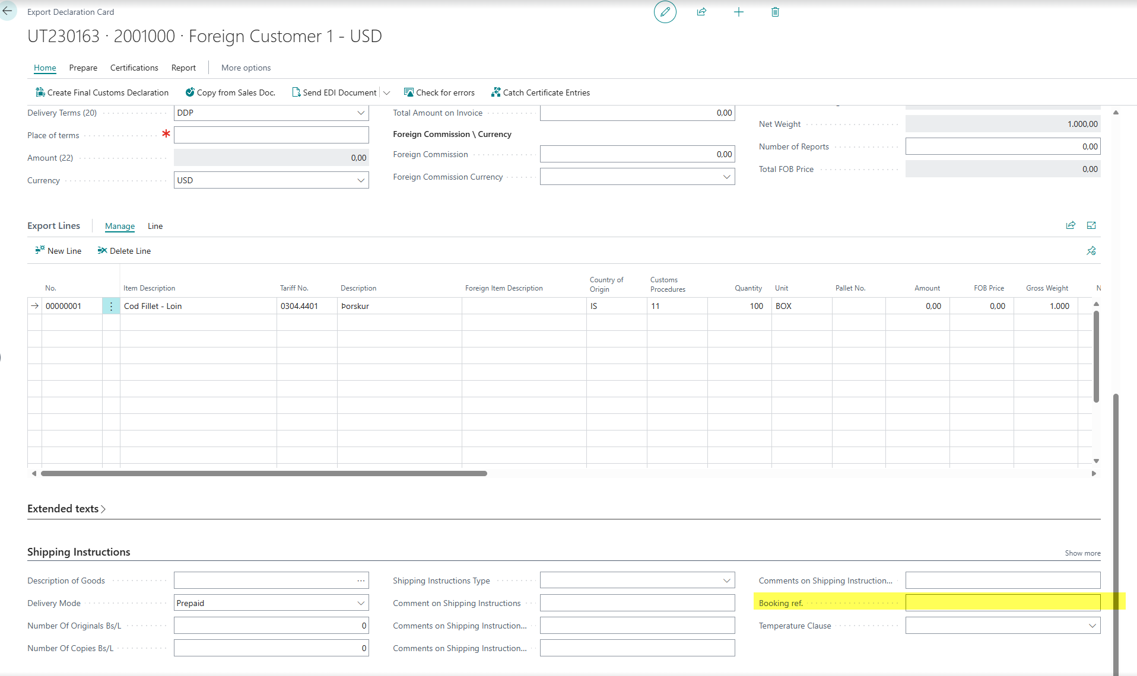Image resolution: width=1137 pixels, height=676 pixels.
Task: Click Show more in Shipping Instructions
Action: pos(1082,553)
